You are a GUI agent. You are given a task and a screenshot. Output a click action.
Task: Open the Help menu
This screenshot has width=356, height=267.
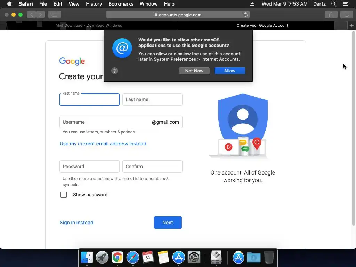169,4
